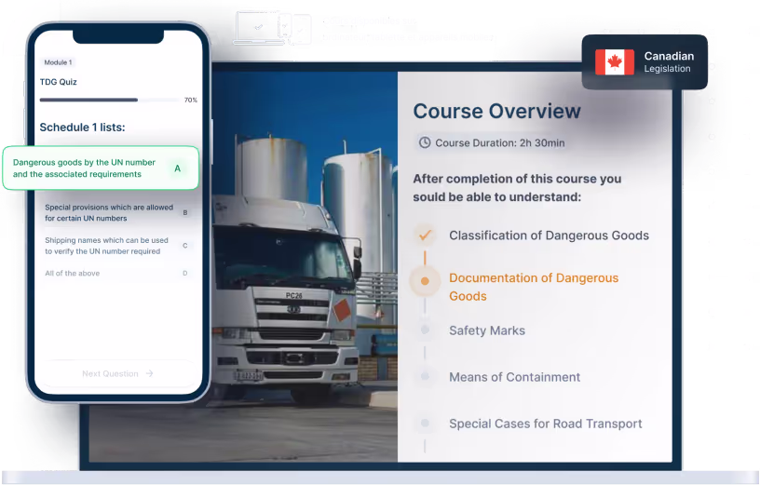Click the completed checkmark step icon
The width and height of the screenshot is (760, 485).
tap(425, 236)
